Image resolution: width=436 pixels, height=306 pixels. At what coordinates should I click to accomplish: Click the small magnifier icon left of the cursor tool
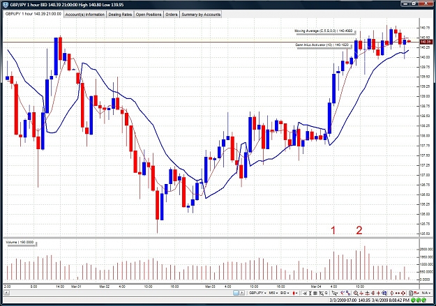click(x=326, y=293)
